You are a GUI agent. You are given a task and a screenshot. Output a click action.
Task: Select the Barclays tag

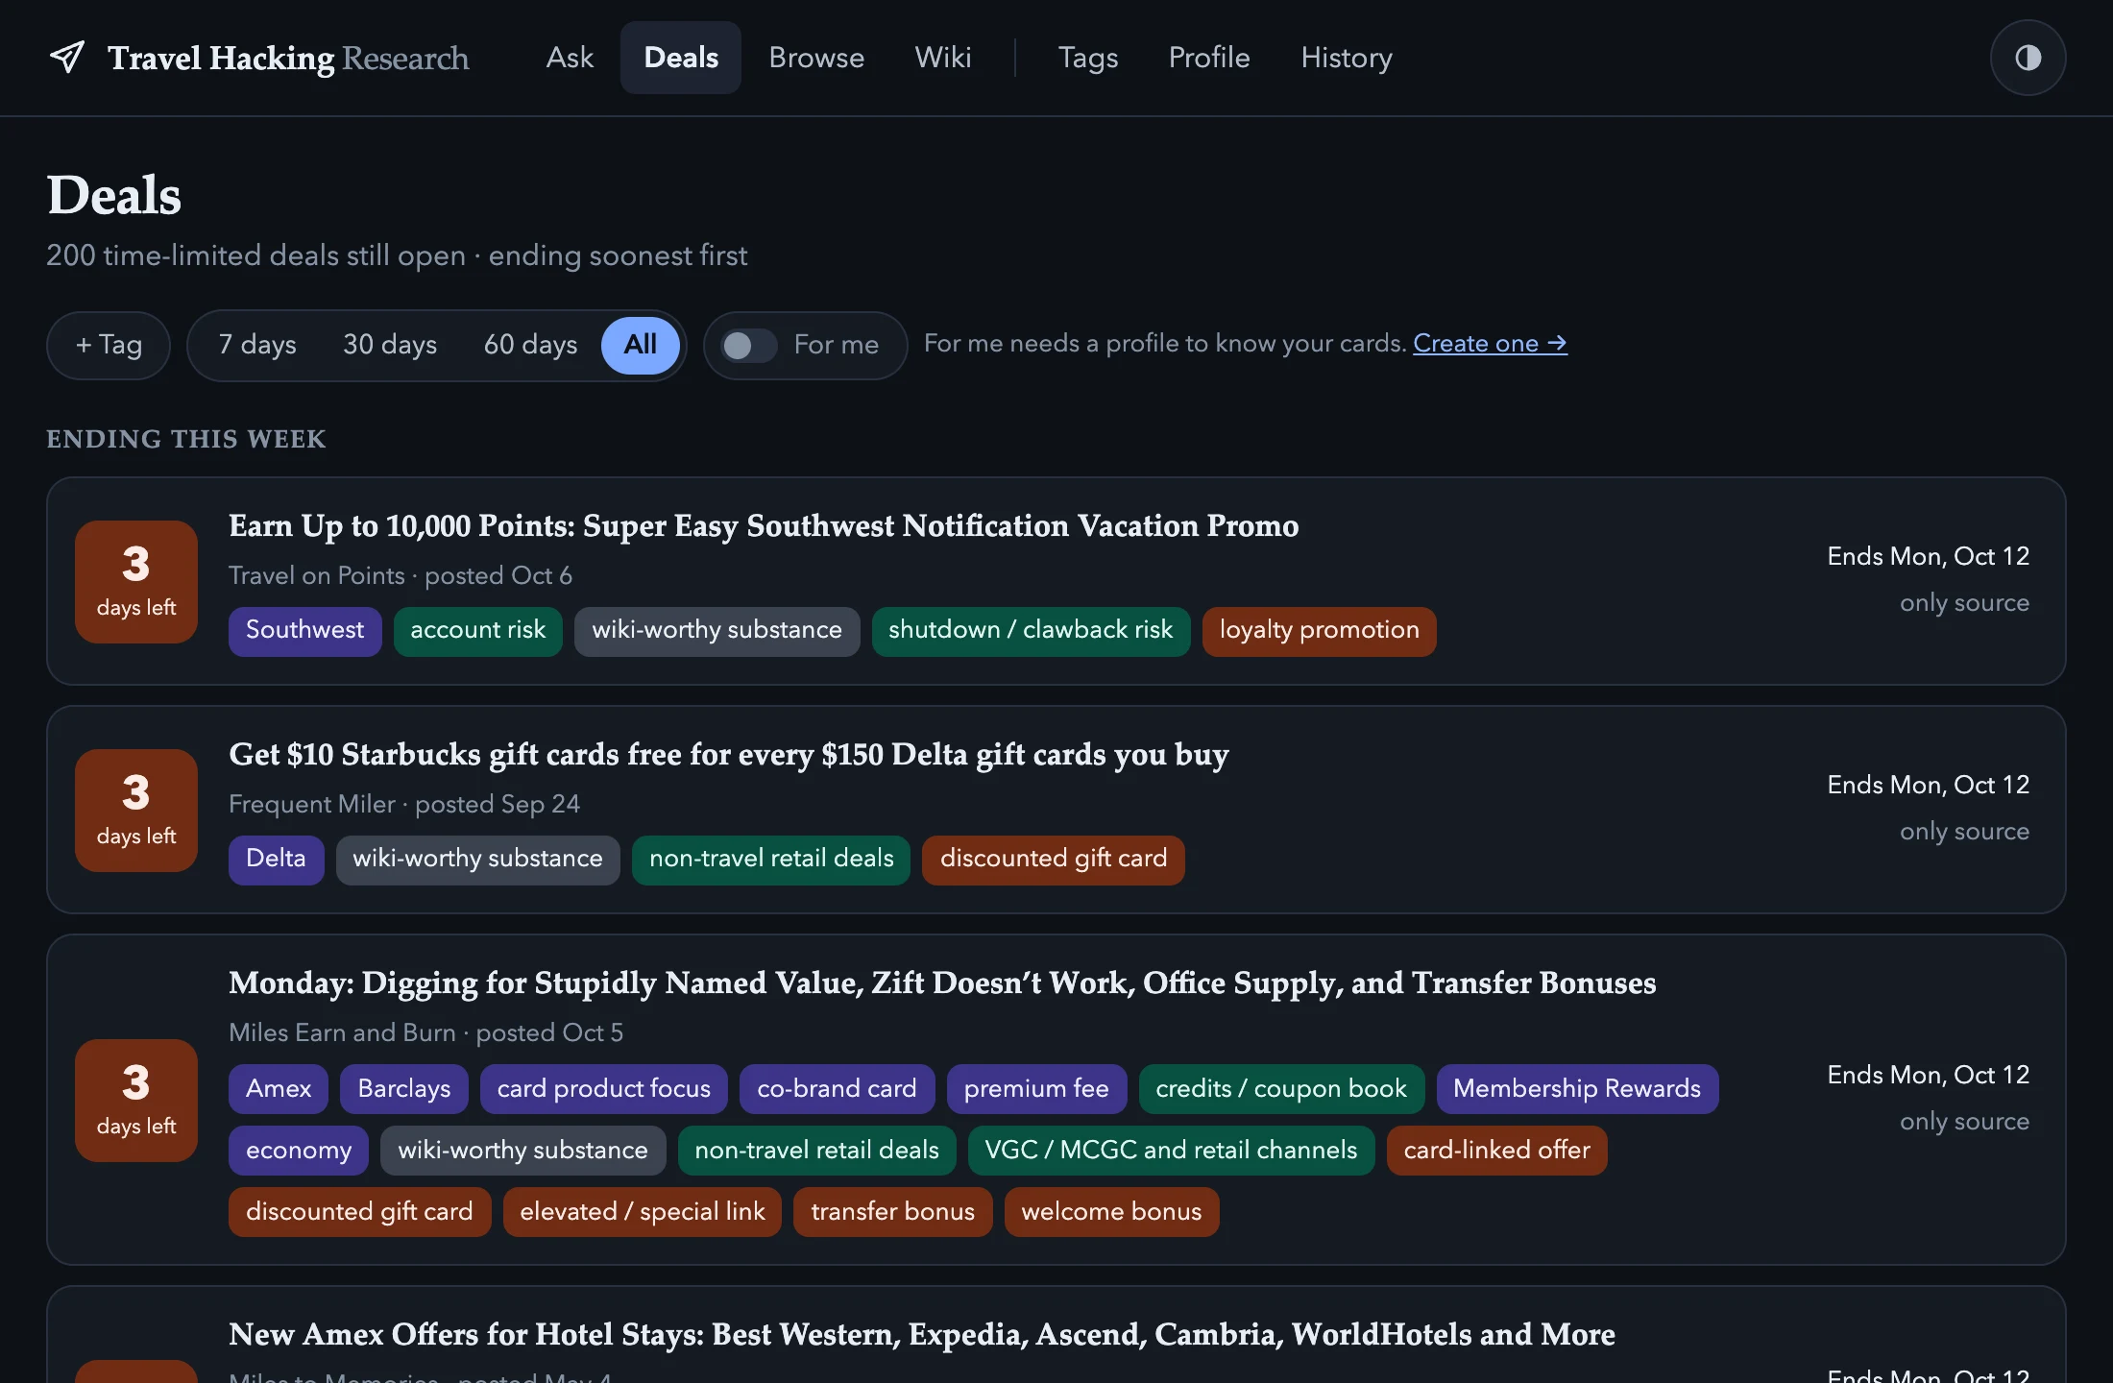[404, 1089]
